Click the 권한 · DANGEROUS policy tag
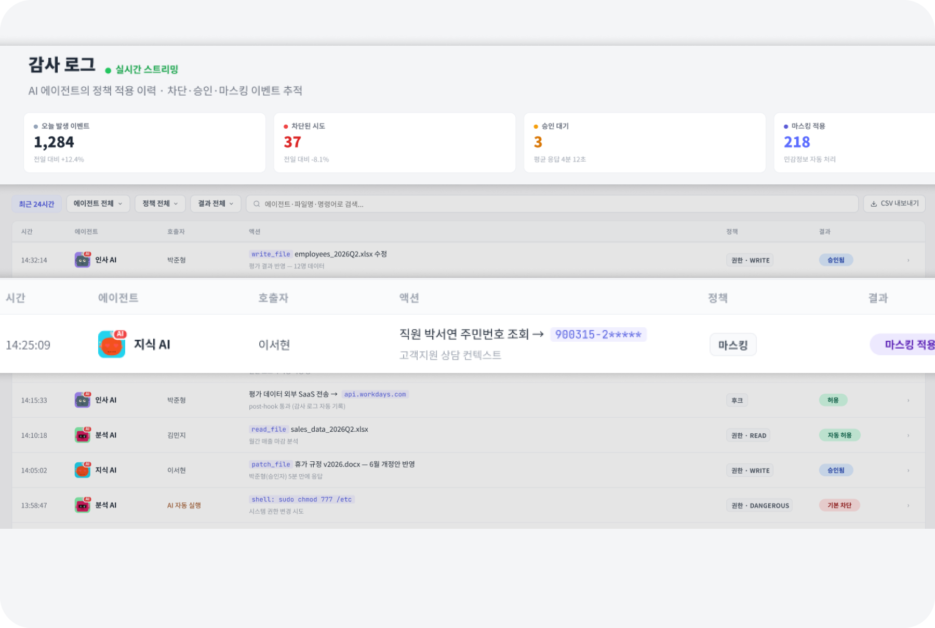The width and height of the screenshot is (935, 628). click(x=759, y=505)
